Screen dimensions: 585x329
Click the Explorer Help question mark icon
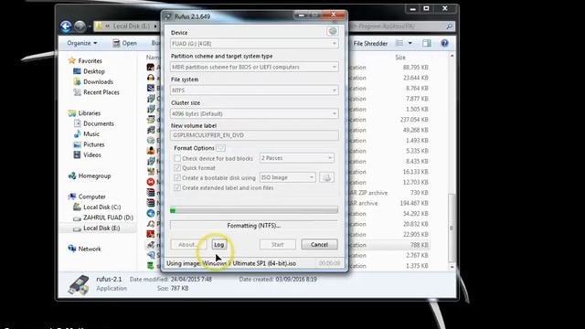(x=444, y=43)
